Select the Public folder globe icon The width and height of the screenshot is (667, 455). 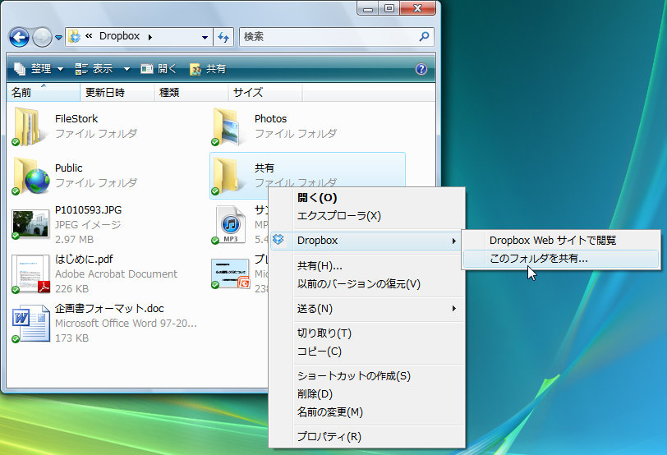click(30, 176)
